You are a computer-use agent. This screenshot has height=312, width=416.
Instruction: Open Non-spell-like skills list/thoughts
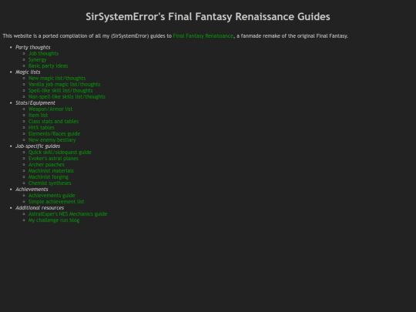[67, 96]
